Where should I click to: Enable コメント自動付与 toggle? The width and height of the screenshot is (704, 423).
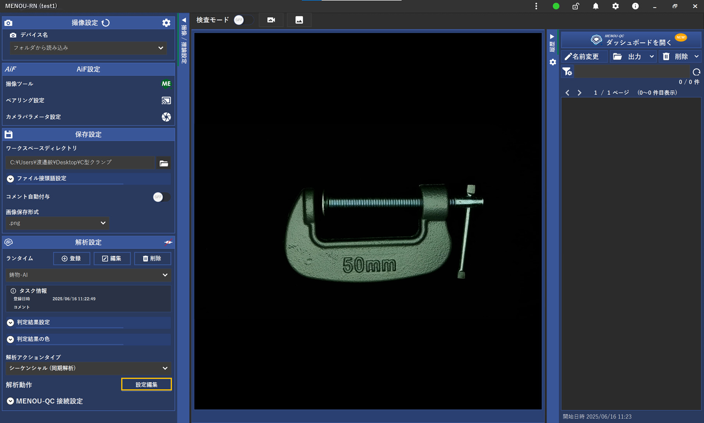tap(161, 197)
